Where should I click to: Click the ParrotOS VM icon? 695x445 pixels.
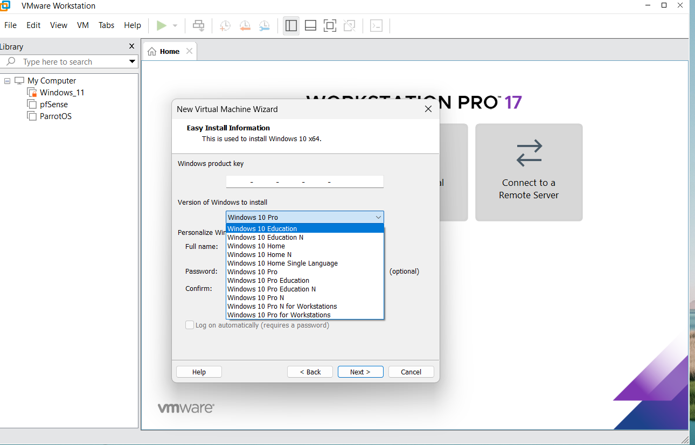(x=32, y=116)
